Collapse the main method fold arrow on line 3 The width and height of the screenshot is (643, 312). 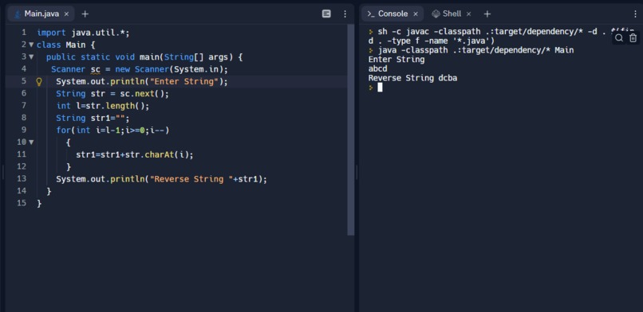click(x=31, y=57)
